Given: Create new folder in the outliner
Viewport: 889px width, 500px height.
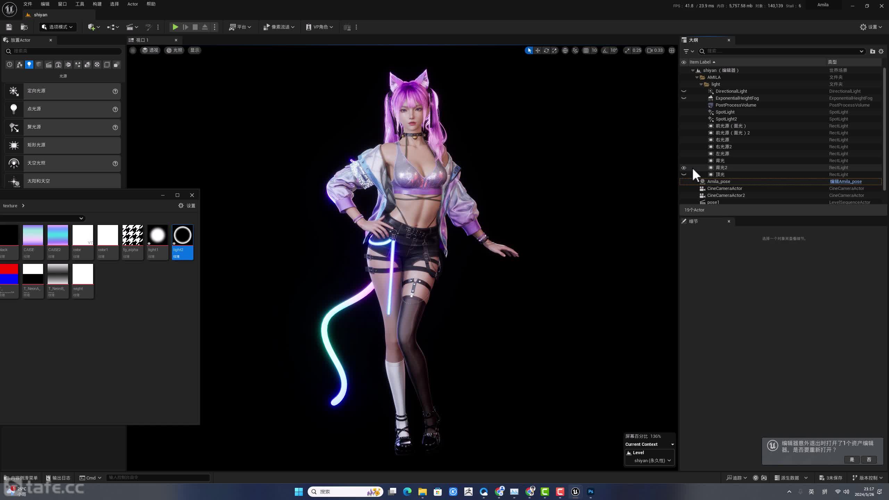Looking at the screenshot, I should [x=872, y=51].
